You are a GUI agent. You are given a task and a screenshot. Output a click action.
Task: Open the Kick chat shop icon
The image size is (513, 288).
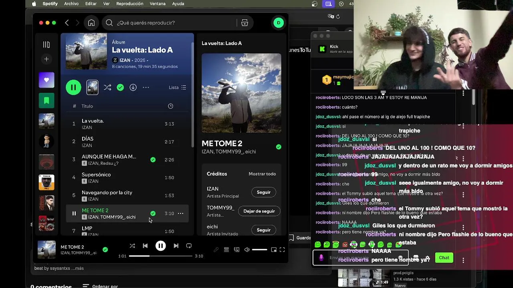coord(416,258)
